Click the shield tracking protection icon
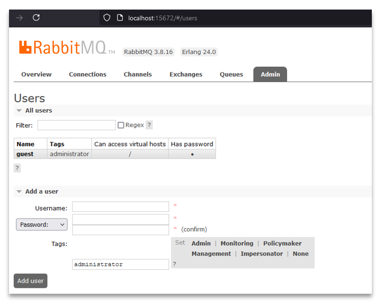Image resolution: width=384 pixels, height=308 pixels. (107, 17)
